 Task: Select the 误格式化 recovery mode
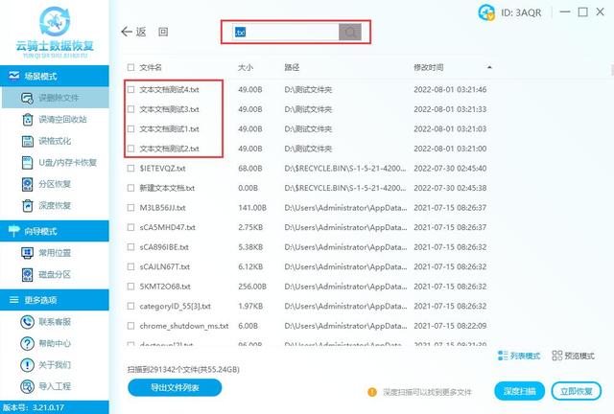tap(47, 141)
